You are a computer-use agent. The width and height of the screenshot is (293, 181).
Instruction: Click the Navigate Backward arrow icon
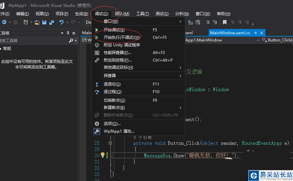tap(4, 22)
